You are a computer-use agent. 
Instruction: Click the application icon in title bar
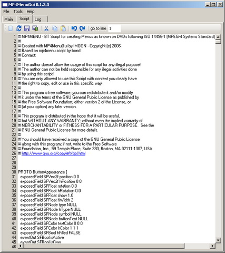tap(5, 5)
